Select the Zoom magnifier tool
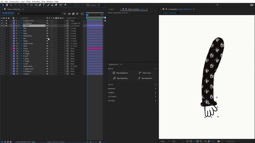 11,5
